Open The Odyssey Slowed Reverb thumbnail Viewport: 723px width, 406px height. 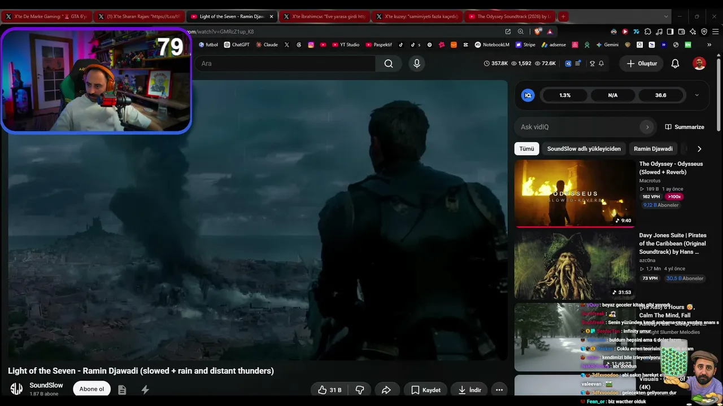tap(575, 193)
